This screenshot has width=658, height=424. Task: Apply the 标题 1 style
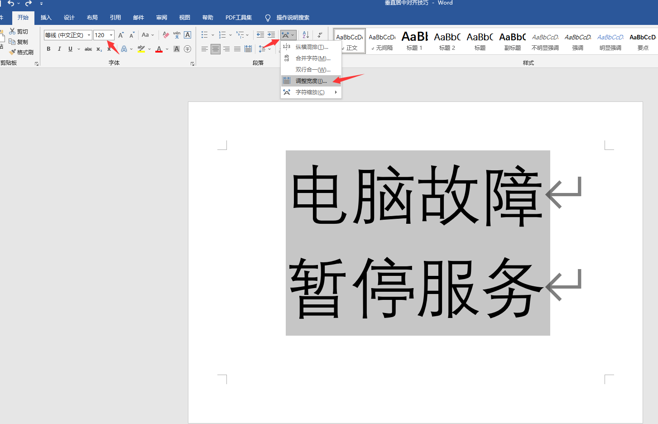click(414, 41)
